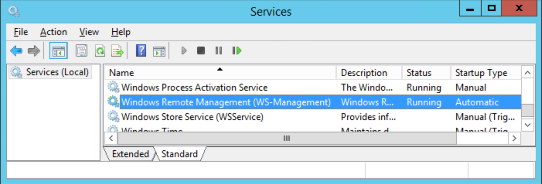Click the Export List toolbar icon
The image size is (542, 184).
pos(118,51)
